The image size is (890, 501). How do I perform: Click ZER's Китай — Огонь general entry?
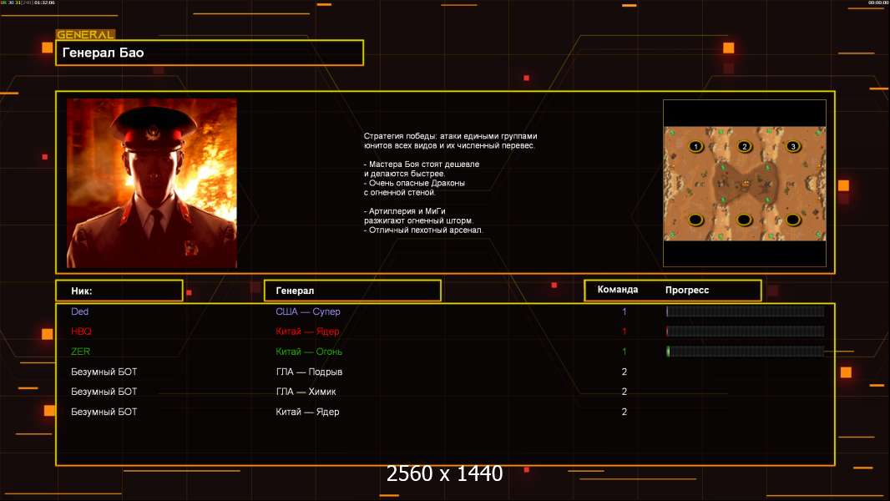[309, 352]
